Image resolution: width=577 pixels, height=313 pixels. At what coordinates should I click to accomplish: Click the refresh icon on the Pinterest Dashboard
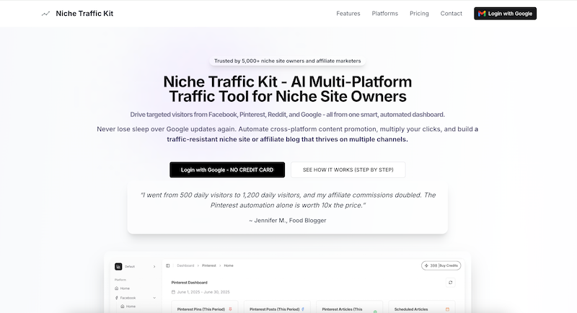tap(450, 283)
